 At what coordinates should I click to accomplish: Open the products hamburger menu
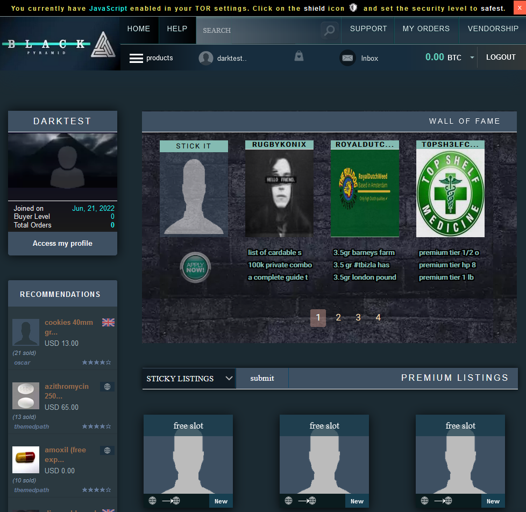point(136,58)
